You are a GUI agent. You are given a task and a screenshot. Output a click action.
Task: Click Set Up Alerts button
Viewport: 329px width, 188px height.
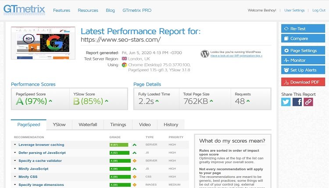(303, 70)
